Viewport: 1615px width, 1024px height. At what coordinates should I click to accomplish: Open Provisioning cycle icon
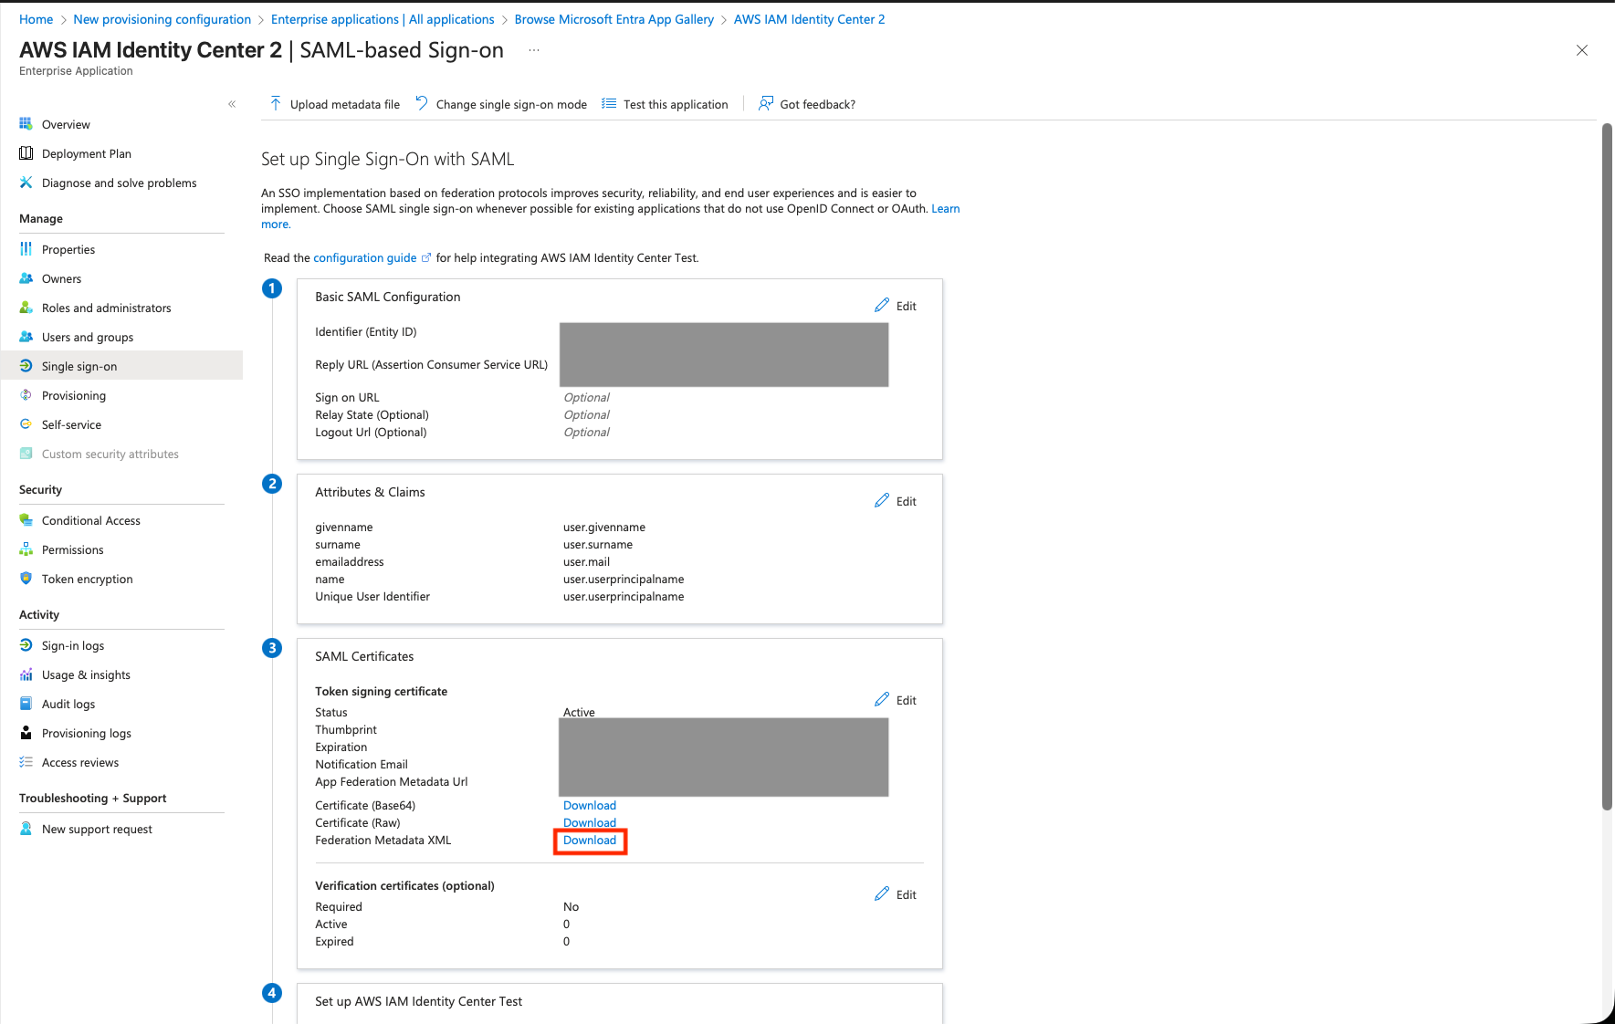pyautogui.click(x=26, y=395)
